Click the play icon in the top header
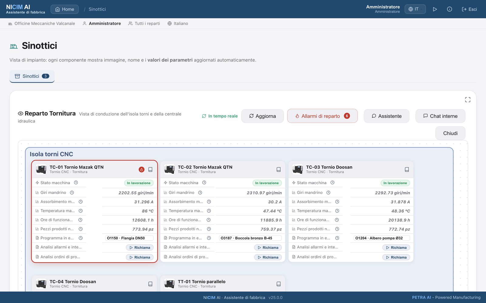486x303 pixels. click(x=435, y=9)
